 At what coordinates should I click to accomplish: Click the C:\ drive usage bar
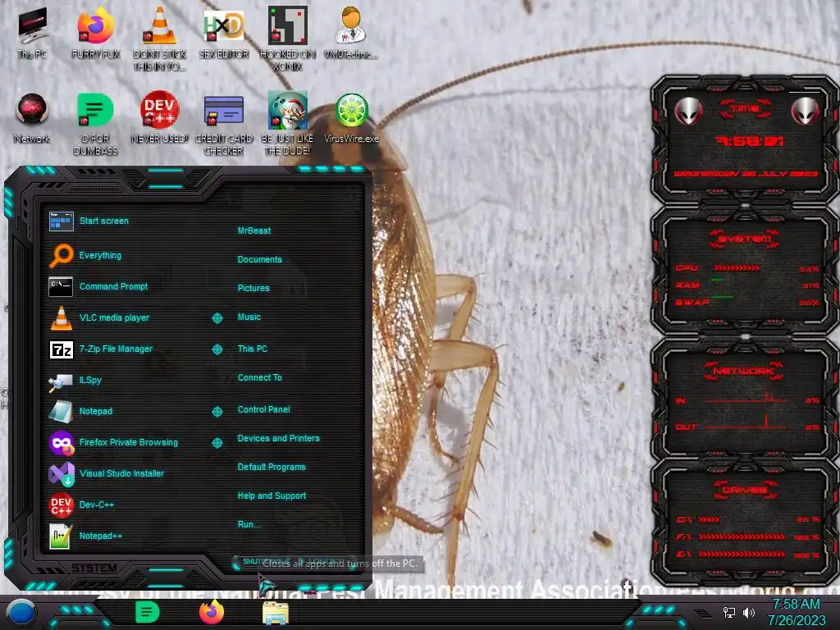click(x=709, y=519)
